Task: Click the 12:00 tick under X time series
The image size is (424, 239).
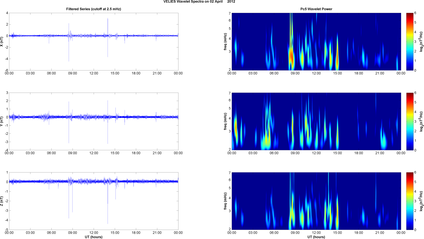Action: point(94,73)
